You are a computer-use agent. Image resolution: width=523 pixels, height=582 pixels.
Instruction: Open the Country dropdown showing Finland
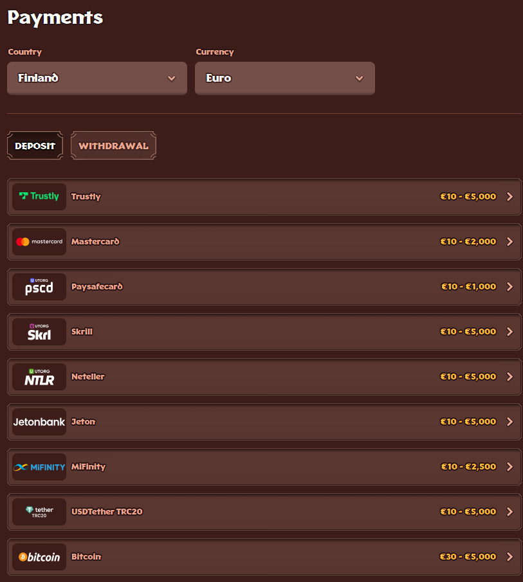96,78
